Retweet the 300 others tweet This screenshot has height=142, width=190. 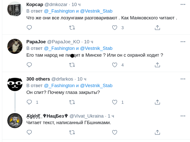pyautogui.click(x=72, y=102)
